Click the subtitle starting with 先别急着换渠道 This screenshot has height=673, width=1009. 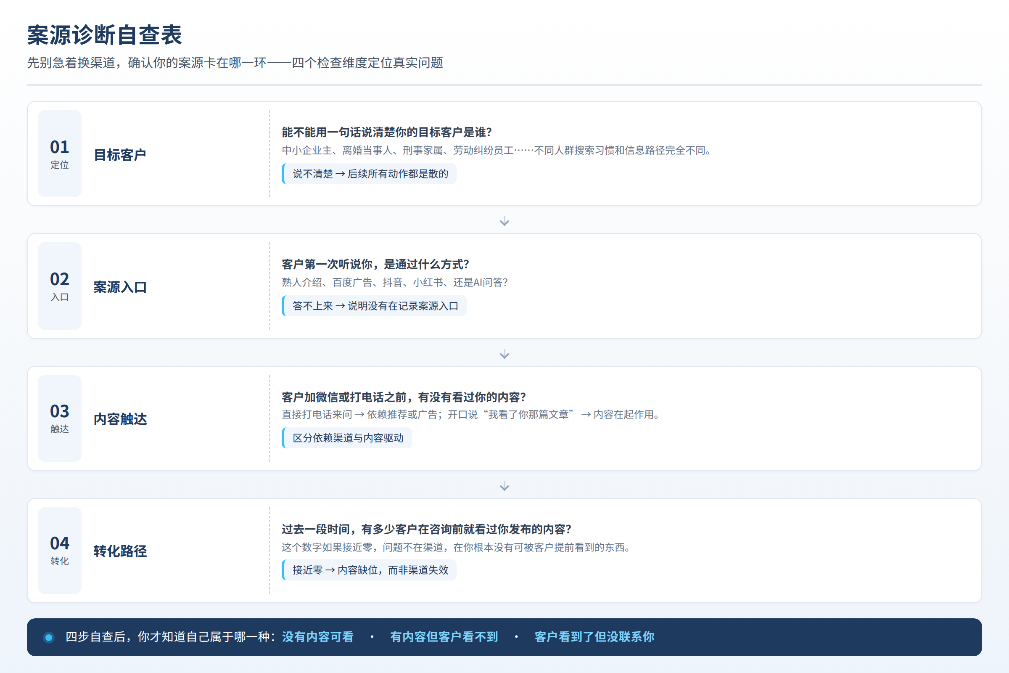[235, 63]
